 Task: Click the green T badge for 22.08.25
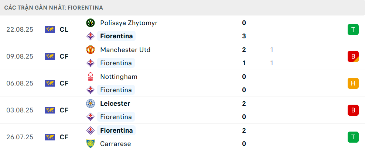pyautogui.click(x=353, y=29)
